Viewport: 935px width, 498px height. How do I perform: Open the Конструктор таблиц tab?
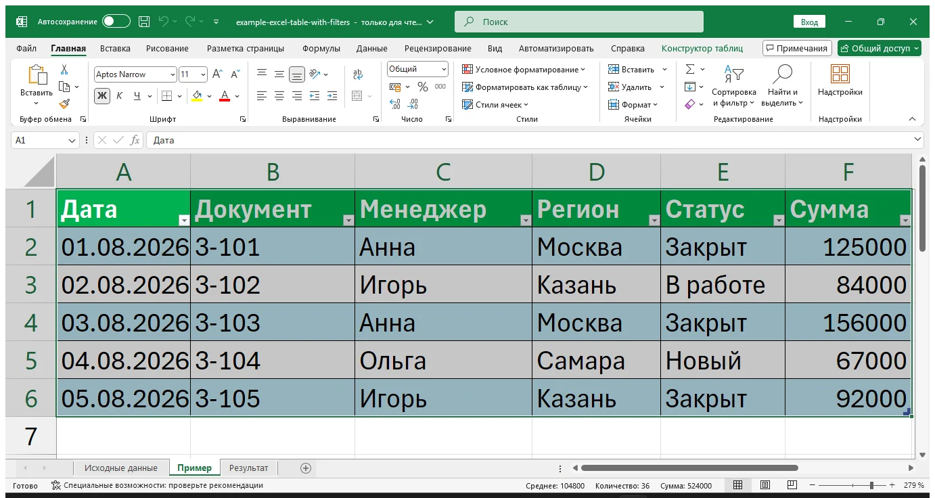pyautogui.click(x=702, y=49)
